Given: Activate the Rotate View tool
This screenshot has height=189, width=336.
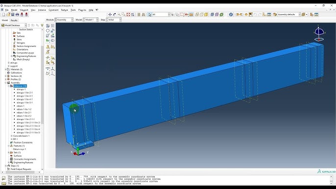Looking at the screenshot, I should point(115,15).
